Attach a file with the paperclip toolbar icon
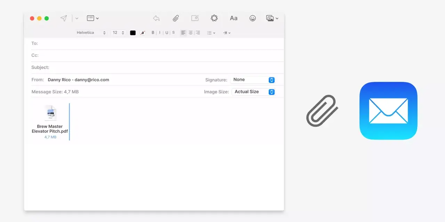The width and height of the screenshot is (445, 222). (176, 18)
